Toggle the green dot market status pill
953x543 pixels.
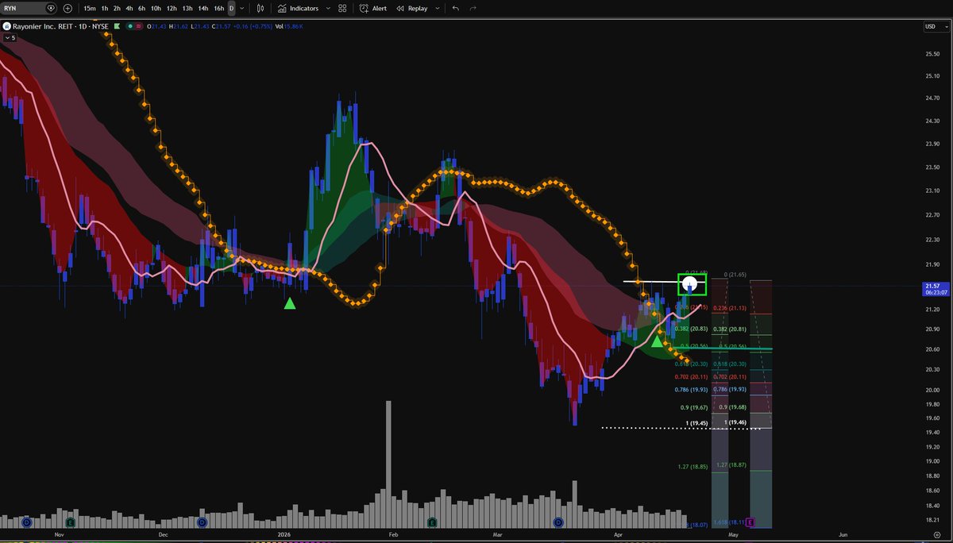coord(130,26)
